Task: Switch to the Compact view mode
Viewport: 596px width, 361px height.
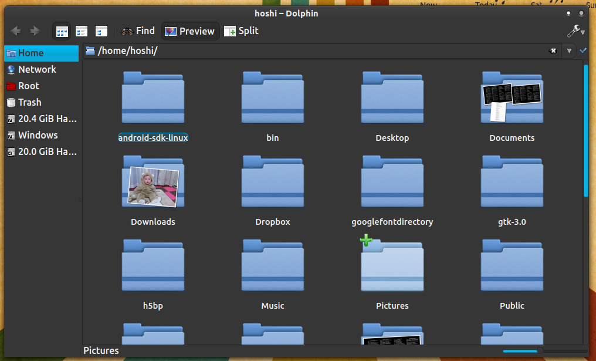Action: pos(82,31)
